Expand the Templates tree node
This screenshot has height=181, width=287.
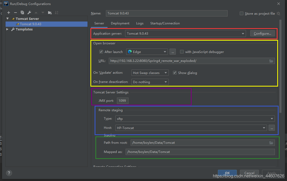point(7,29)
